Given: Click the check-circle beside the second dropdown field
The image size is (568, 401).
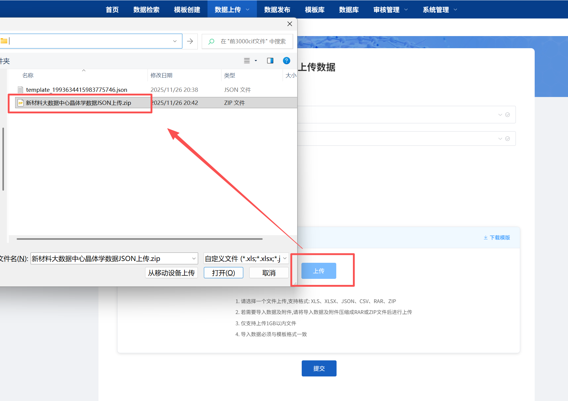Looking at the screenshot, I should [507, 139].
